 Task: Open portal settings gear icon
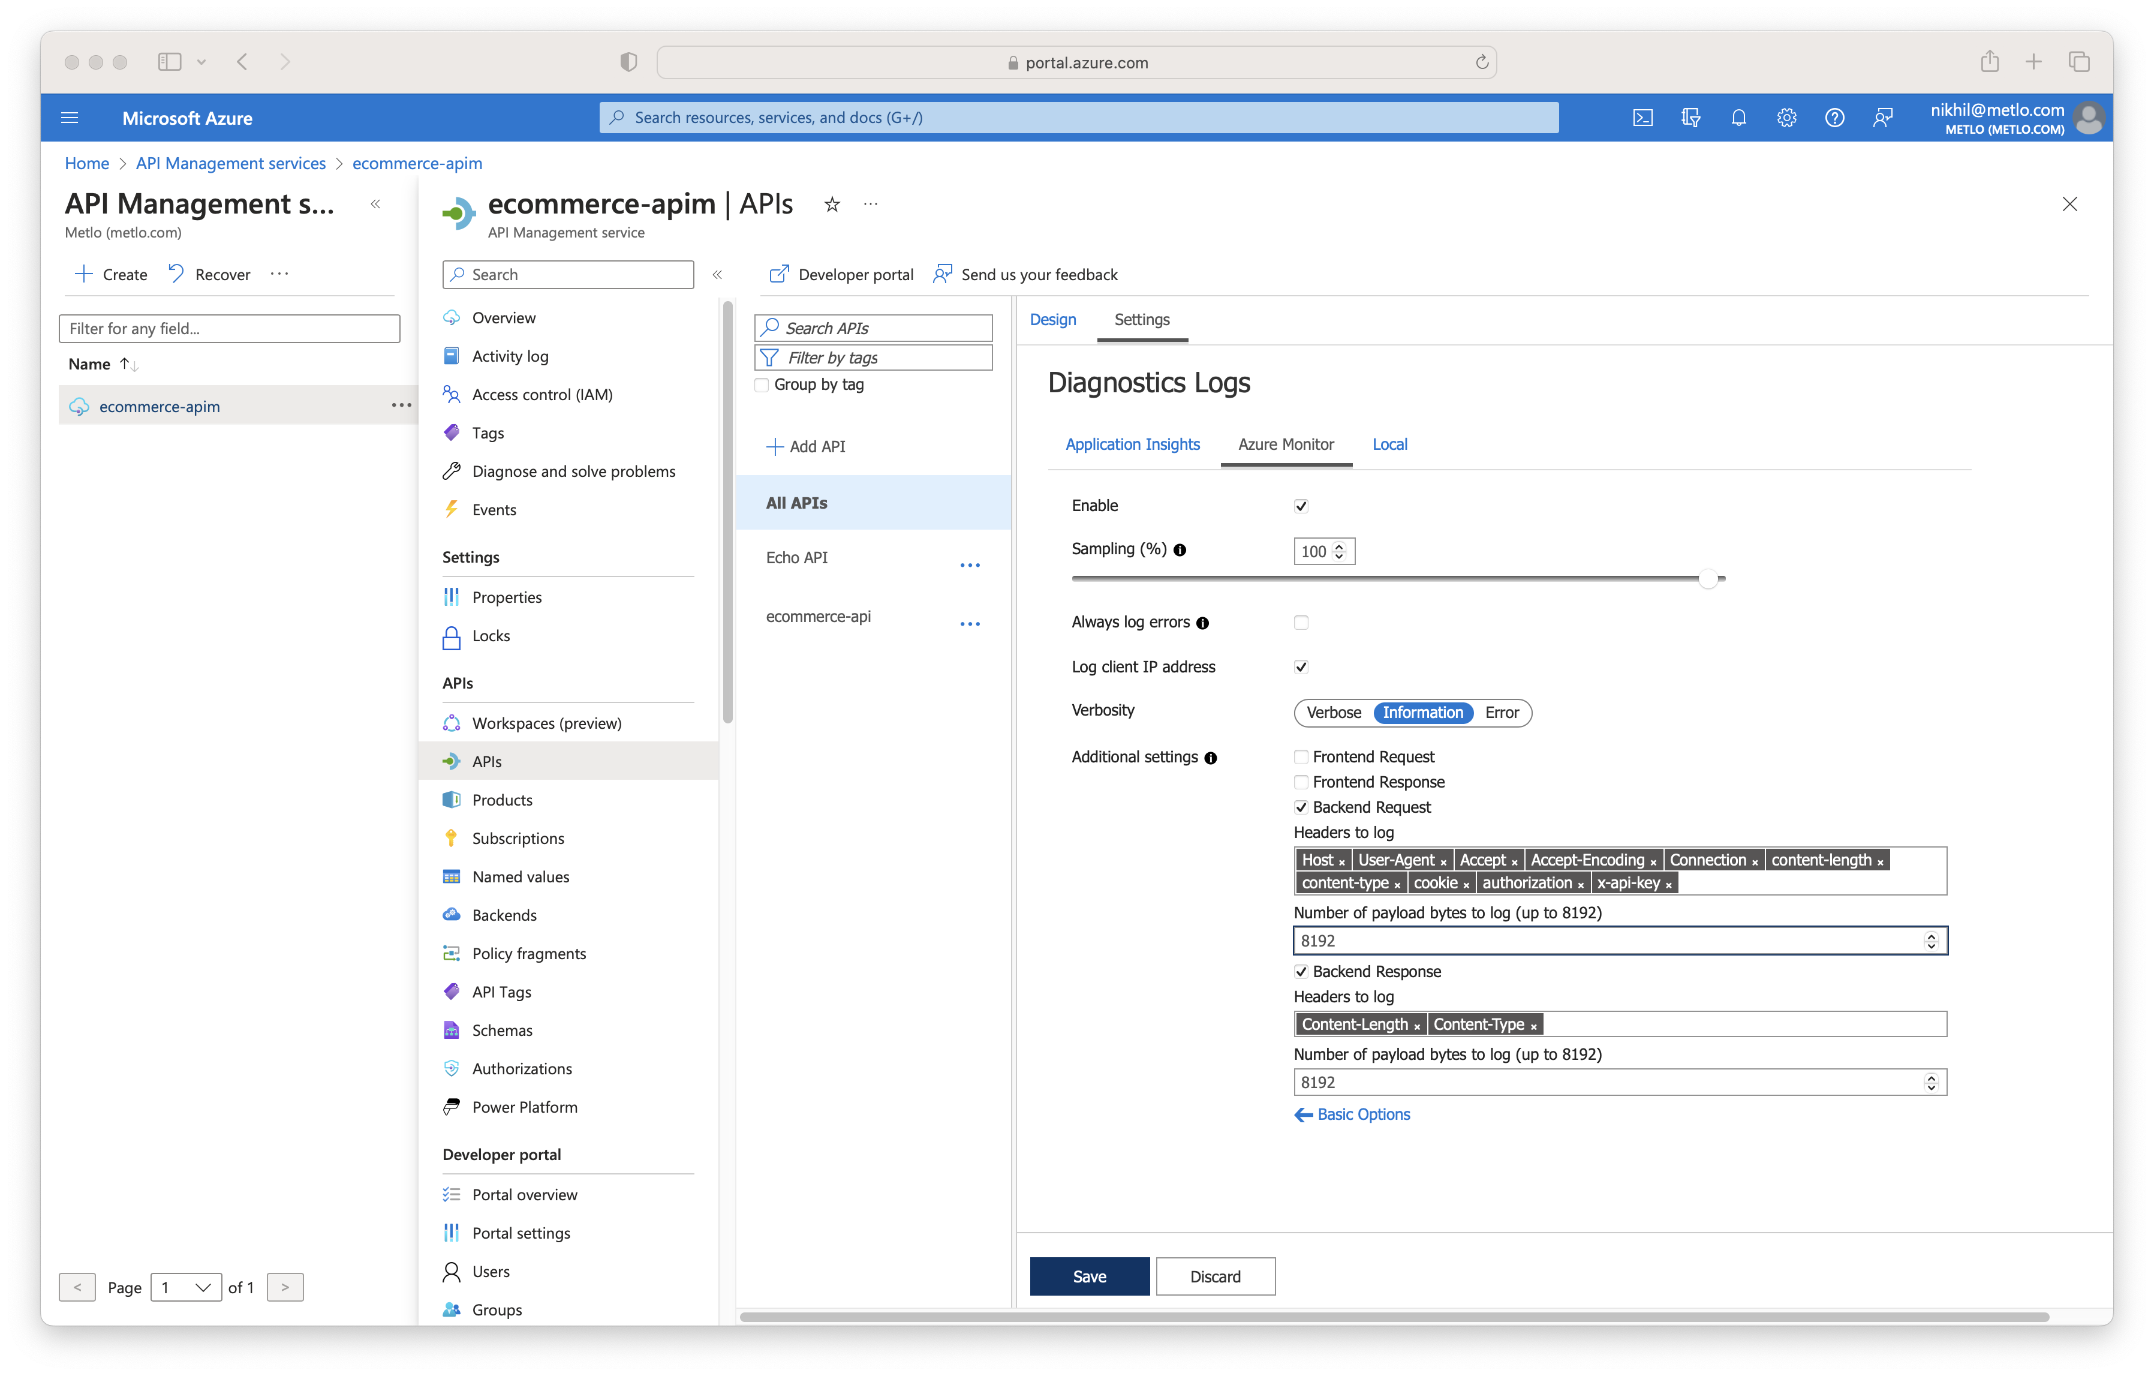pyautogui.click(x=1786, y=117)
